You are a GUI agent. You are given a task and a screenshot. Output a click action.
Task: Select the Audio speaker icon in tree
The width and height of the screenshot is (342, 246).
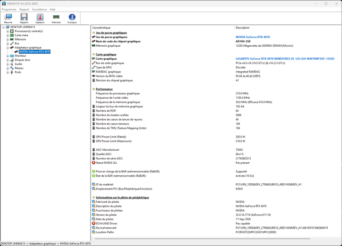pos(12,64)
